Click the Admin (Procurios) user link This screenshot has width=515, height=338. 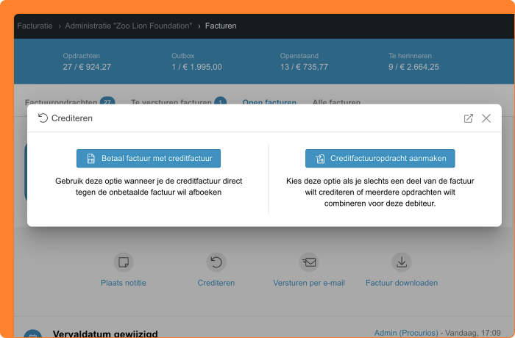coord(406,333)
